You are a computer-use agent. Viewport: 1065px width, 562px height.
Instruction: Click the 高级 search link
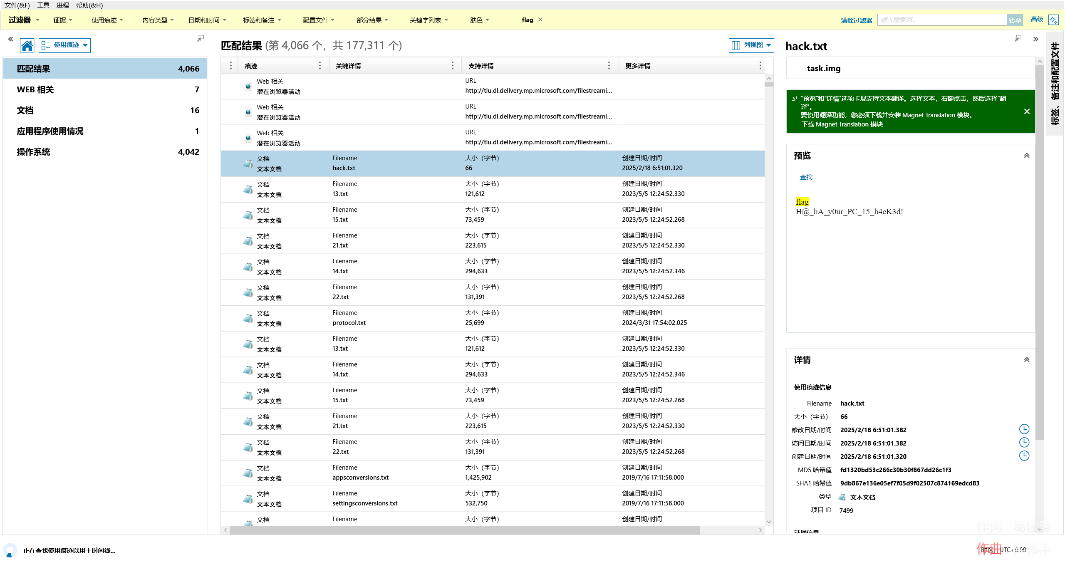point(1037,20)
